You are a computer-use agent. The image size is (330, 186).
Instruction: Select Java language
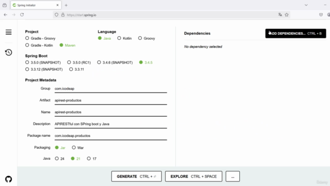104,38
